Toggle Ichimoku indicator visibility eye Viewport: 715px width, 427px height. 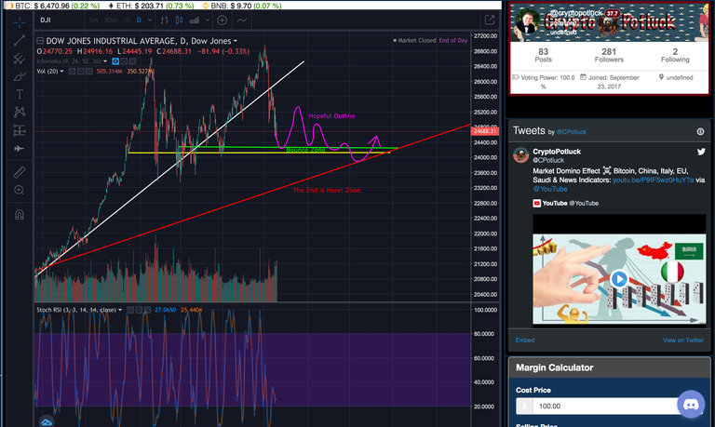[x=115, y=61]
